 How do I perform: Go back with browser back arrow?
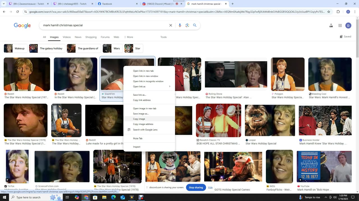[4, 12]
